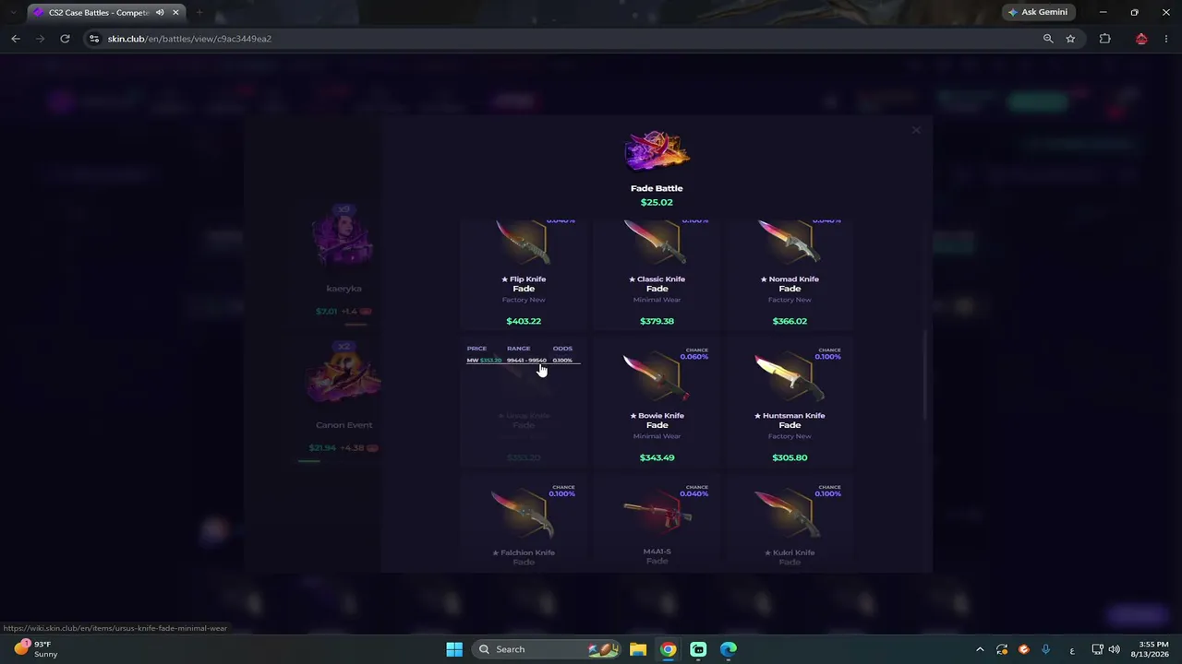Click the Huntsman Knife 0.100% chance label
Screen dimensions: 1182x664
click(827, 357)
